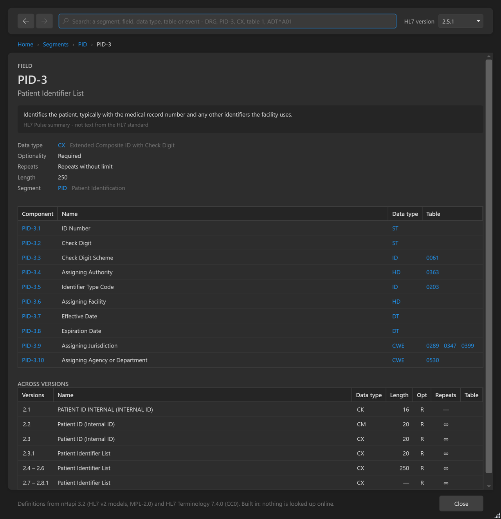This screenshot has width=501, height=519.
Task: Open the PID segment link under Segment
Action: pos(62,188)
